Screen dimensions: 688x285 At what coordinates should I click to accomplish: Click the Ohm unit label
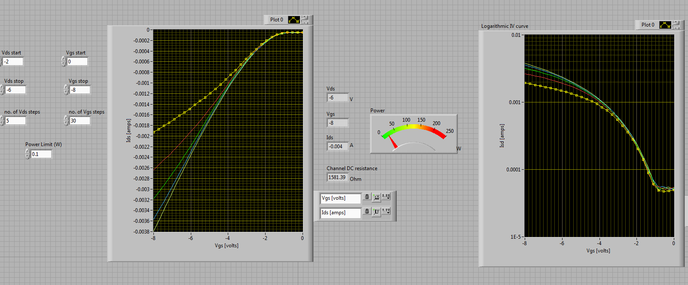click(355, 179)
